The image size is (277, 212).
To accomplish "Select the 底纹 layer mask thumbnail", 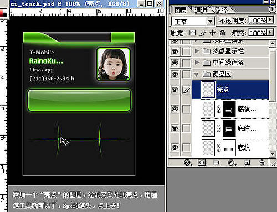I will [x=229, y=148].
